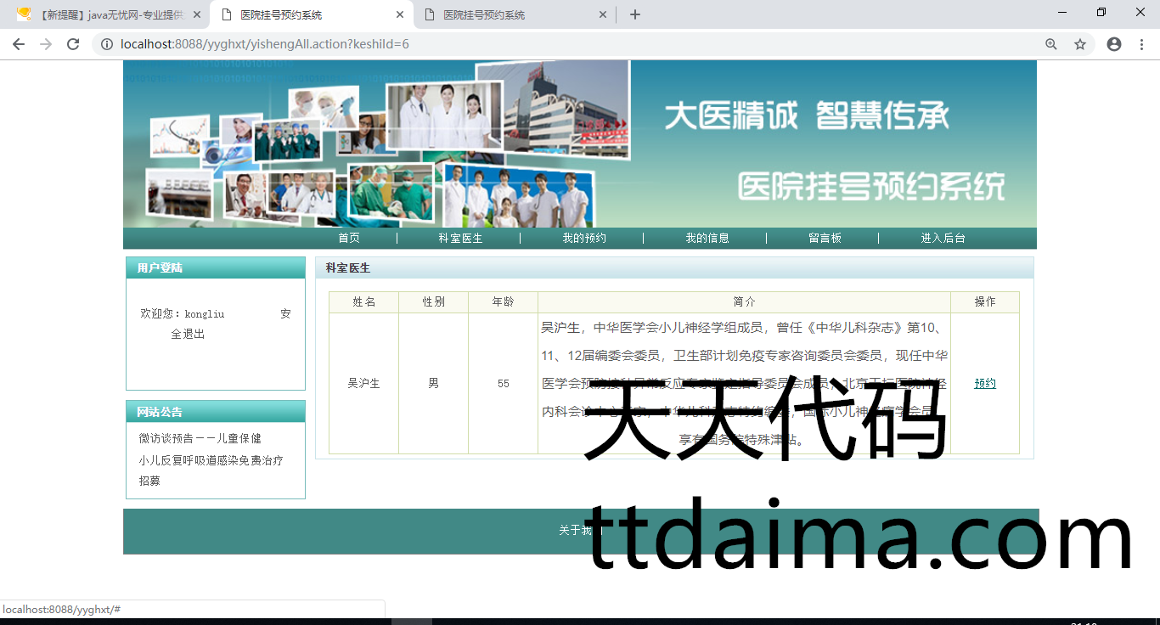1160x625 pixels.
Task: Open 我的信息 navigation item
Action: [707, 239]
